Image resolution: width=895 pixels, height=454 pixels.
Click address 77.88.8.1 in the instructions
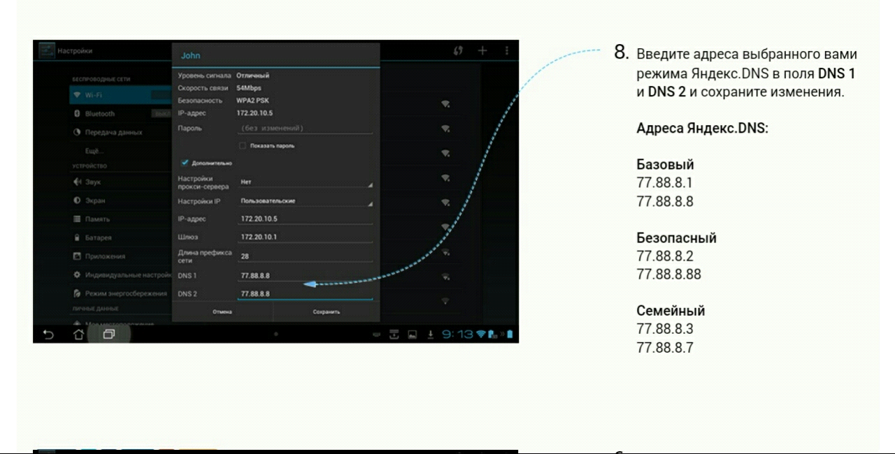pos(664,183)
